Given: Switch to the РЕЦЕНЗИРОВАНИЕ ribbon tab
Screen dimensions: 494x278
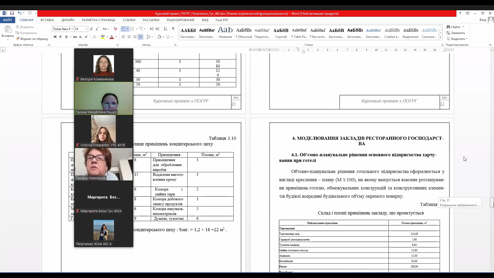Looking at the screenshot, I should pos(181,20).
